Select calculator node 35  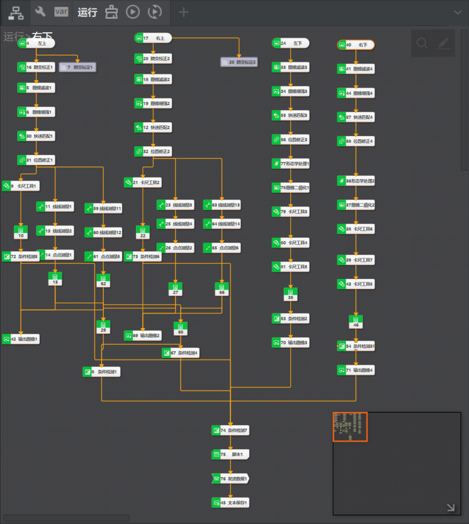(x=291, y=294)
